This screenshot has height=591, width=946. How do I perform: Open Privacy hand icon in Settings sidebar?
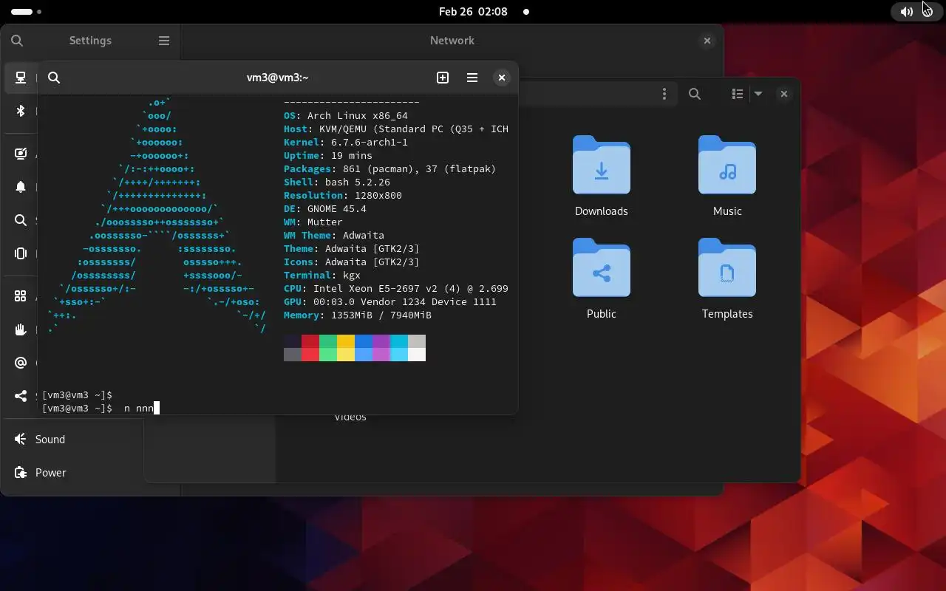click(21, 329)
